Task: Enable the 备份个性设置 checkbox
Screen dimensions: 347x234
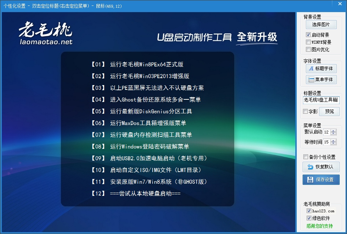Action: coord(306,157)
